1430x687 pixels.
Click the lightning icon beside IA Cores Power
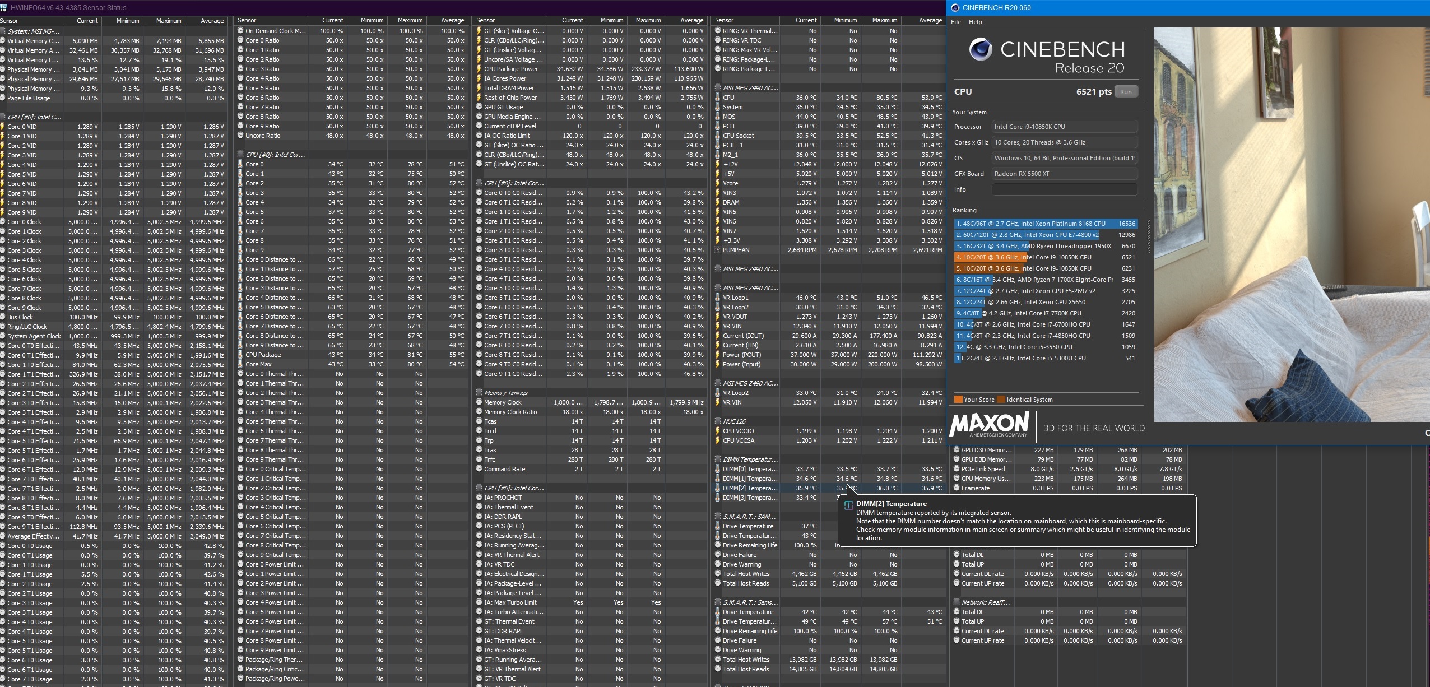[479, 78]
